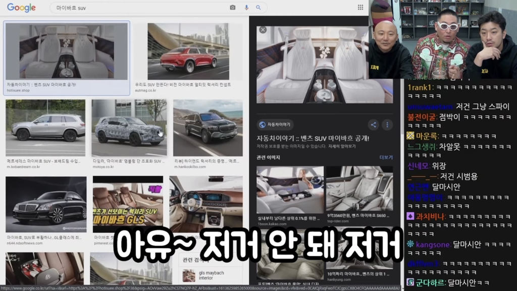The width and height of the screenshot is (517, 291).
Task: Close the image preview panel
Action: tap(263, 30)
